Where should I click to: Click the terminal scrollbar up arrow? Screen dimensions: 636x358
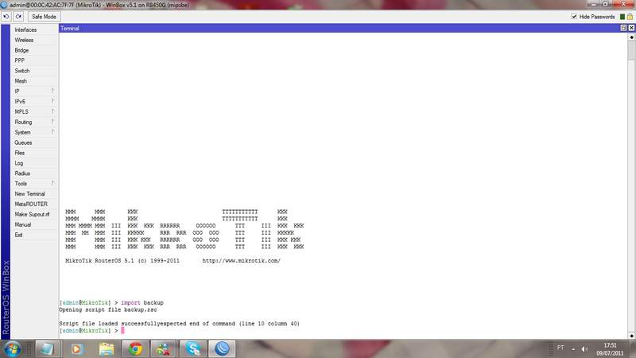[x=631, y=37]
